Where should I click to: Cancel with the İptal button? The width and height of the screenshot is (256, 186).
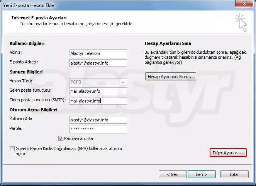[x=234, y=174]
